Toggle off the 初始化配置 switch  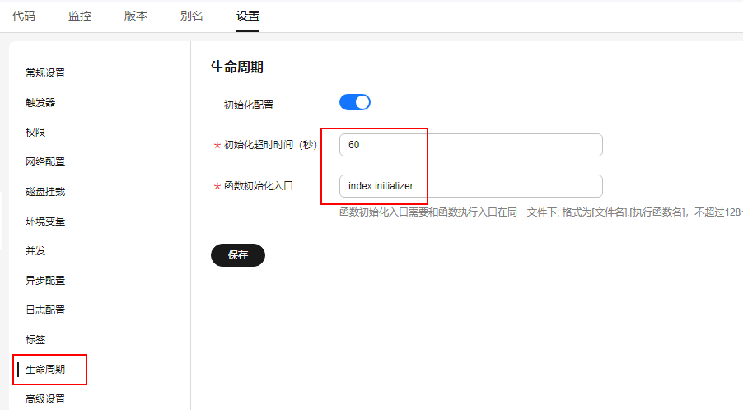click(355, 102)
